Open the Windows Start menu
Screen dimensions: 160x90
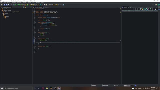pos(2,88)
